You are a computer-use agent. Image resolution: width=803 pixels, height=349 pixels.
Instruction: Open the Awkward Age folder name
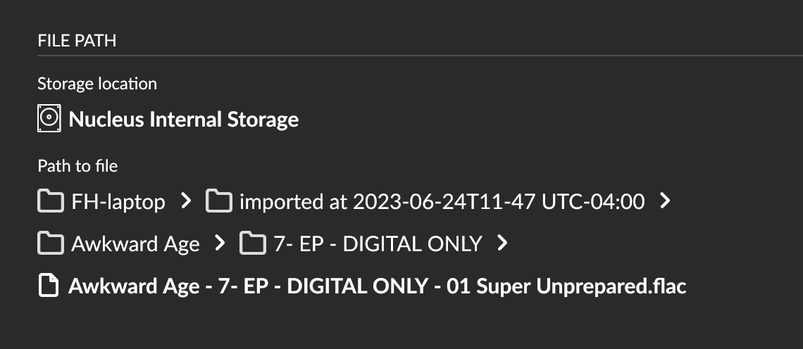click(x=135, y=244)
